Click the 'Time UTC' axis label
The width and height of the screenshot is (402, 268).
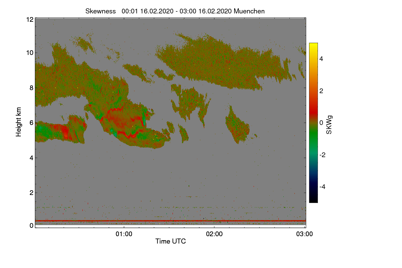pyautogui.click(x=171, y=241)
